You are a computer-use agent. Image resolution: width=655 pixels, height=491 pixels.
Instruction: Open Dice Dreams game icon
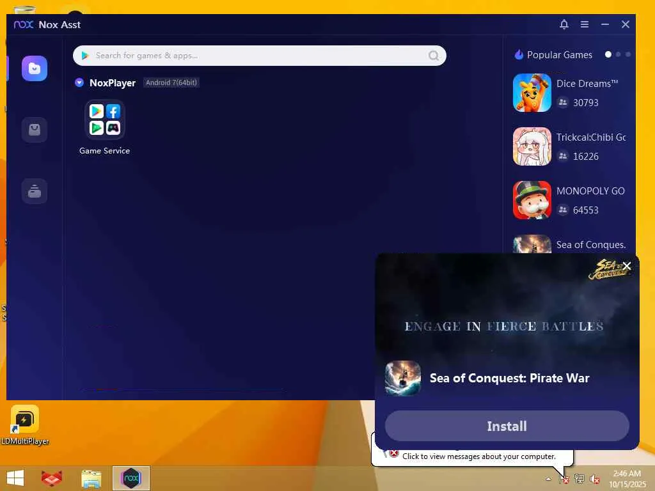point(532,93)
